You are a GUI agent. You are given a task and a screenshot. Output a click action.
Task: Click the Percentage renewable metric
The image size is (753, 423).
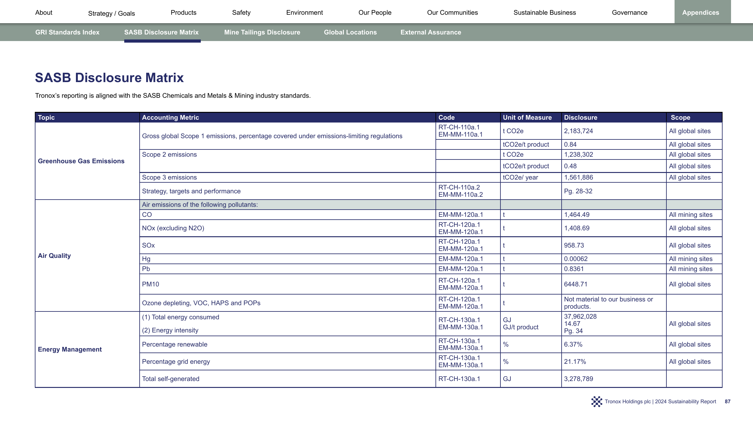[174, 344]
